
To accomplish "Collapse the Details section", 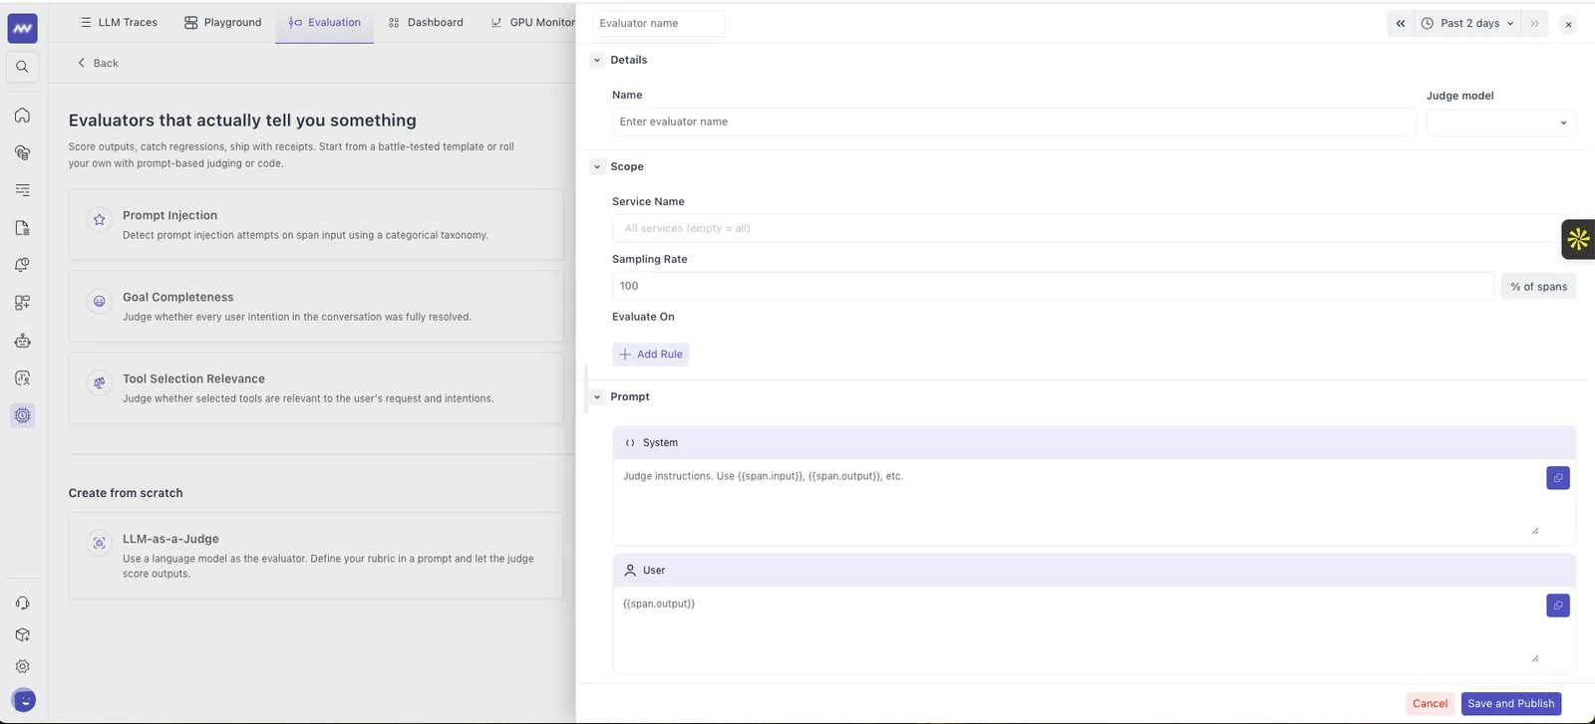I will pos(597,60).
